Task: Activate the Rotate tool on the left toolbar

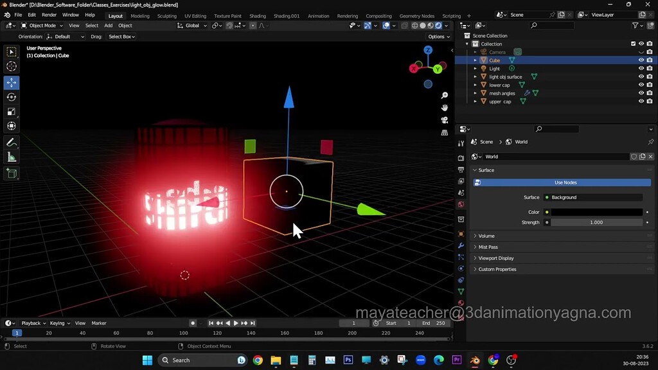Action: point(12,97)
